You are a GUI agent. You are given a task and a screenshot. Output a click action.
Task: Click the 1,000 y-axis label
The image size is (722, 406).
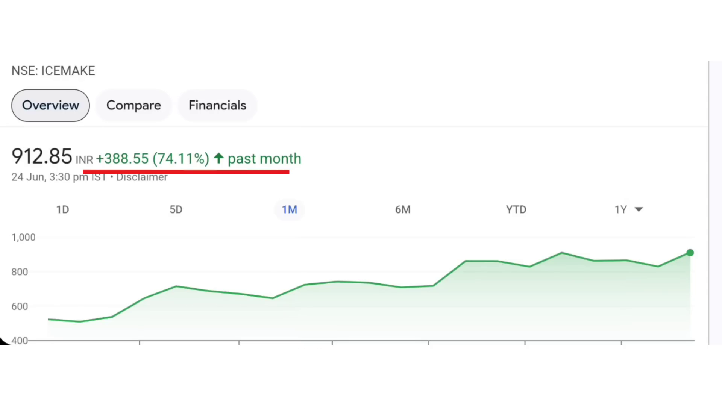(x=24, y=237)
